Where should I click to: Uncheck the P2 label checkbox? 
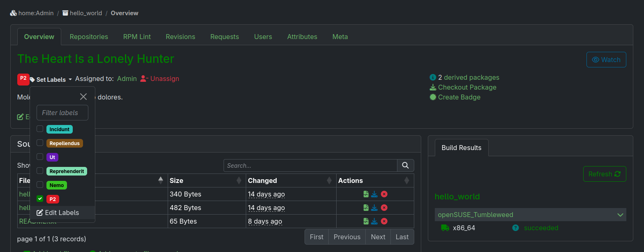tap(40, 199)
